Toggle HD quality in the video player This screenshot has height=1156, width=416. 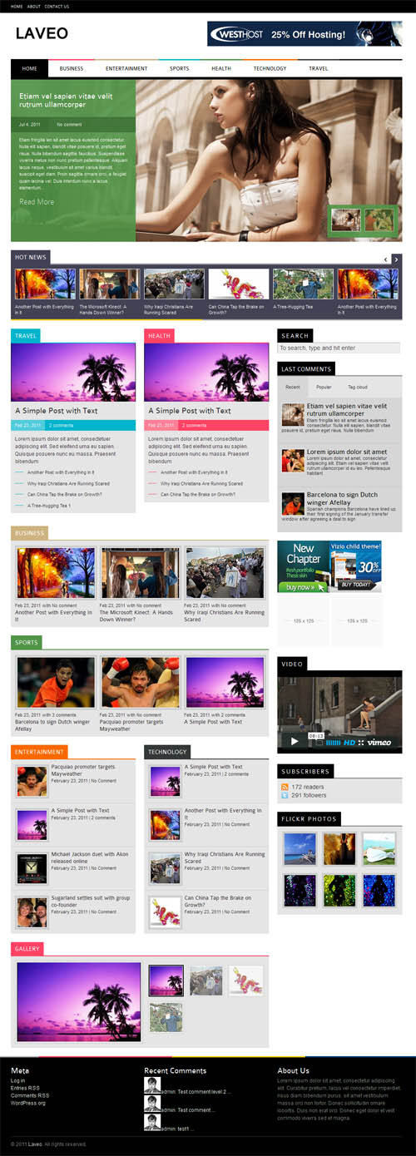[349, 742]
